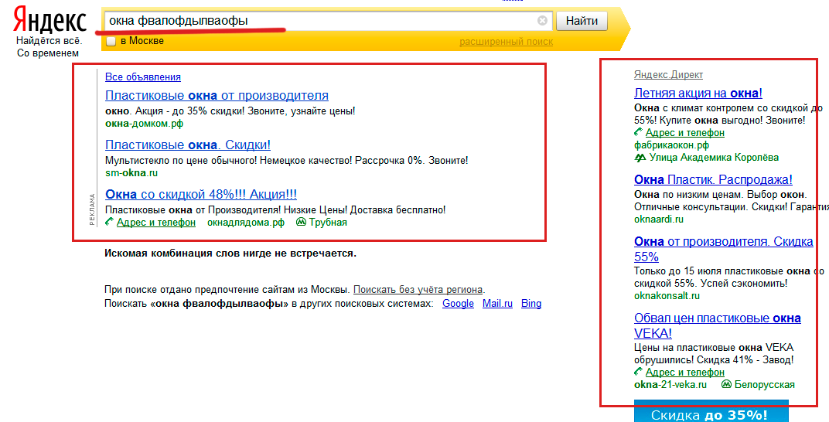Search the query in Mail.ru
Image resolution: width=829 pixels, height=422 pixels.
point(497,304)
